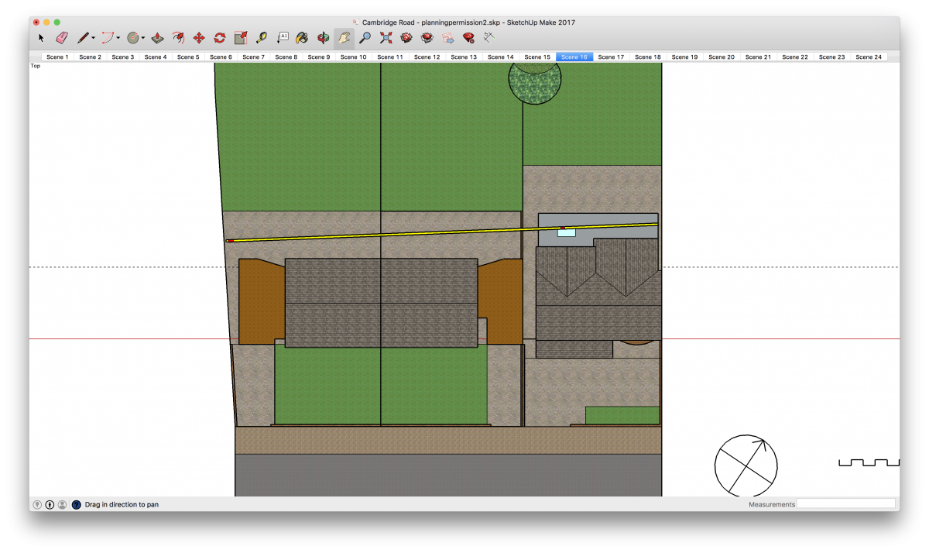Expand the Arc tool options dropdown
Screen dimensions: 929x553
click(119, 37)
